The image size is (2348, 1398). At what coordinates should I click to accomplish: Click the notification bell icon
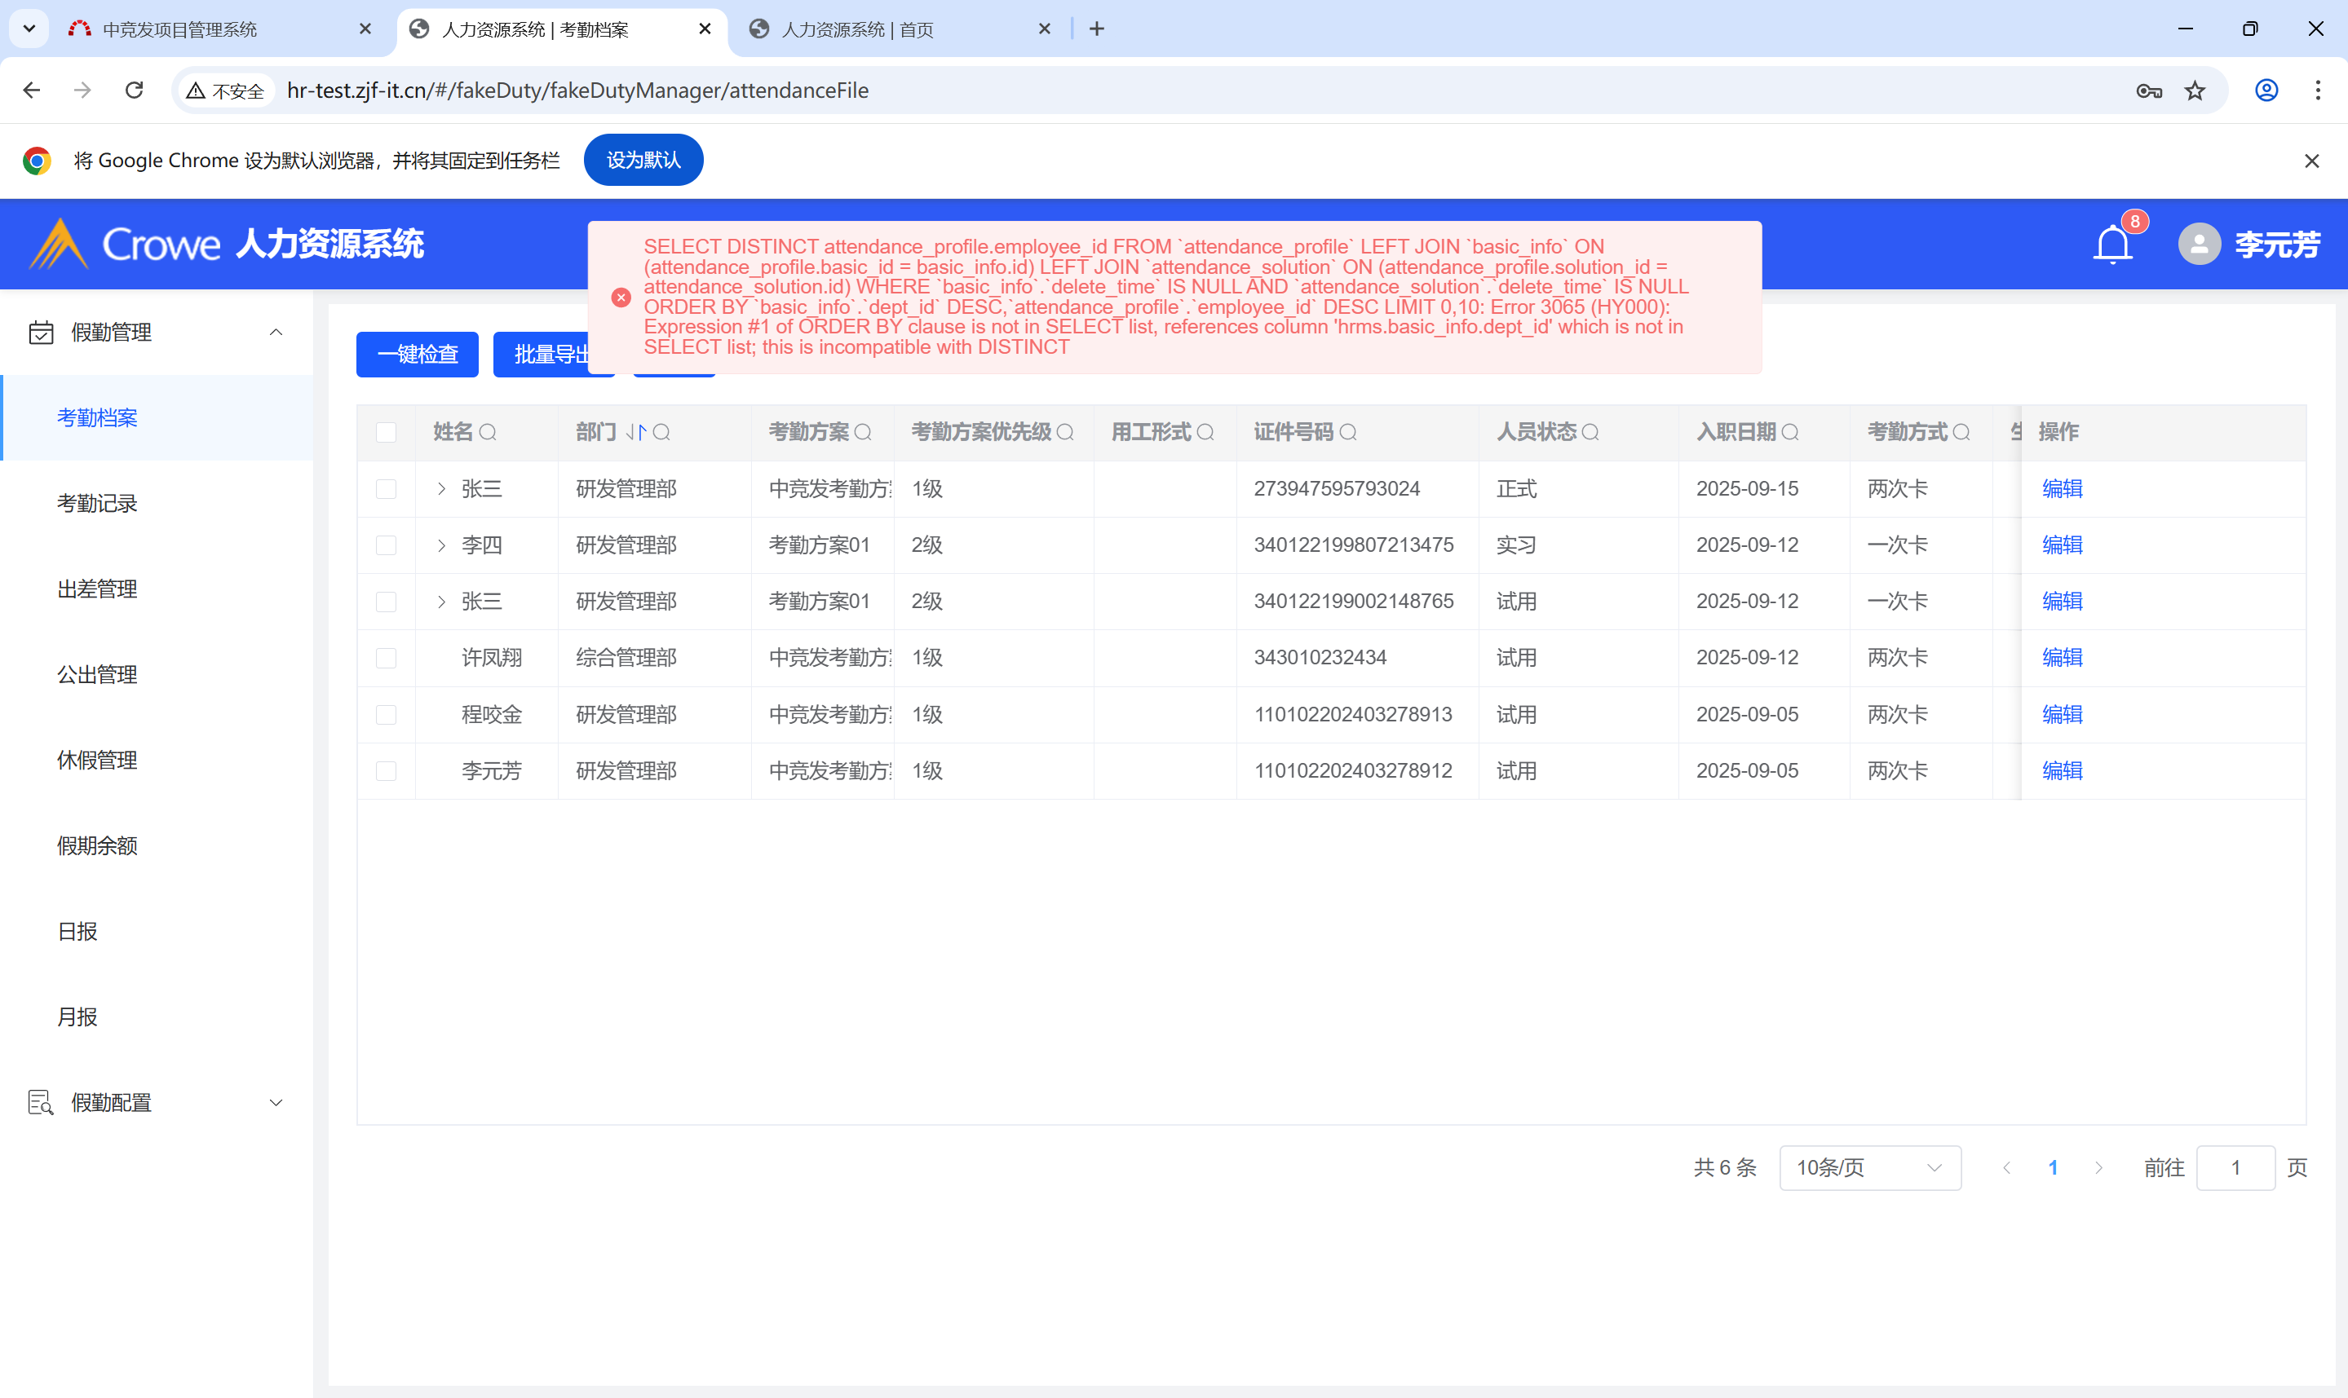point(2111,245)
